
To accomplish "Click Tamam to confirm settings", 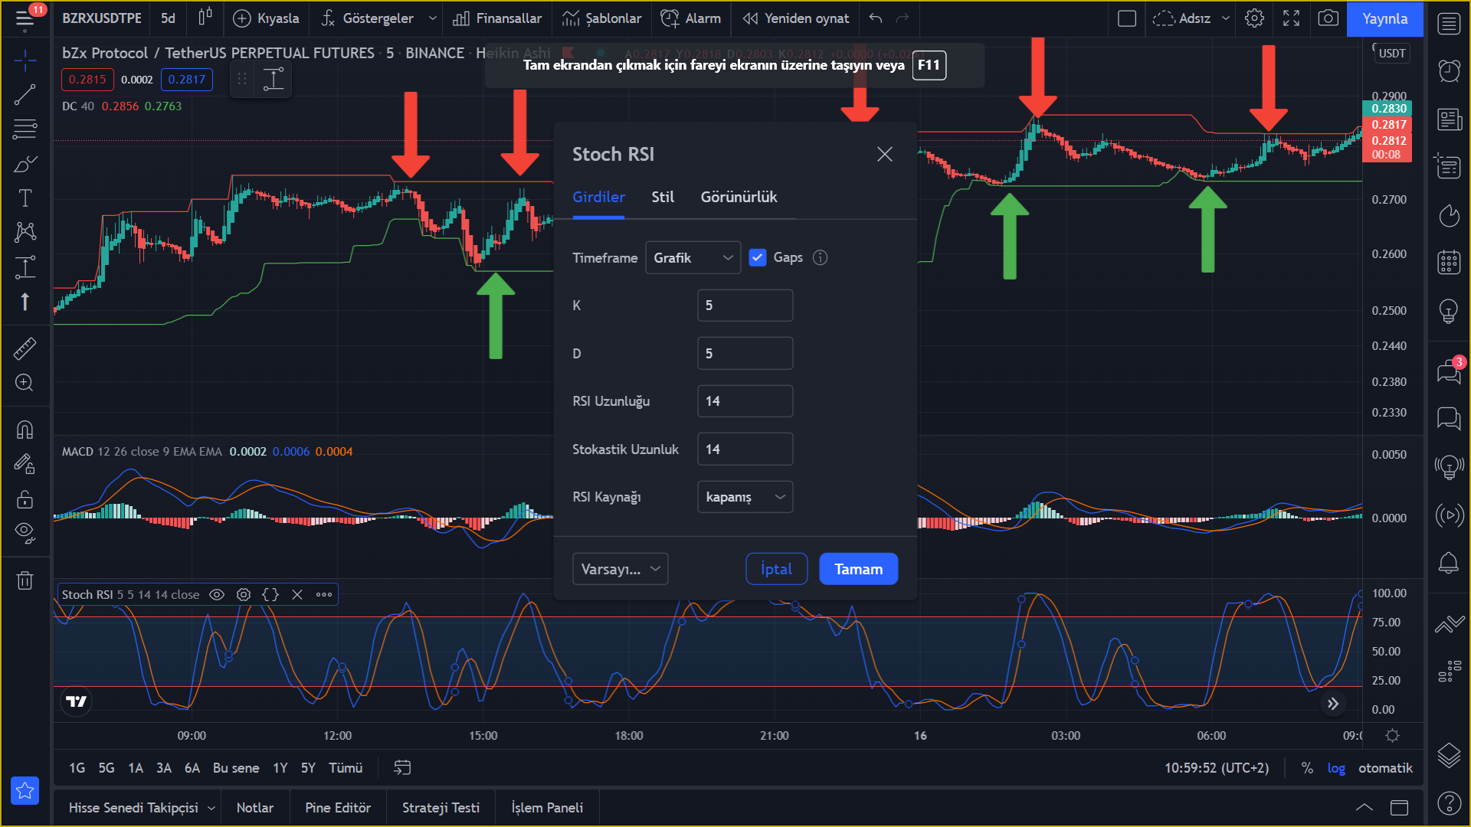I will click(858, 569).
